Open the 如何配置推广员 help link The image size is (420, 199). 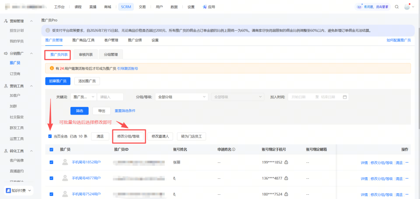coord(399,40)
